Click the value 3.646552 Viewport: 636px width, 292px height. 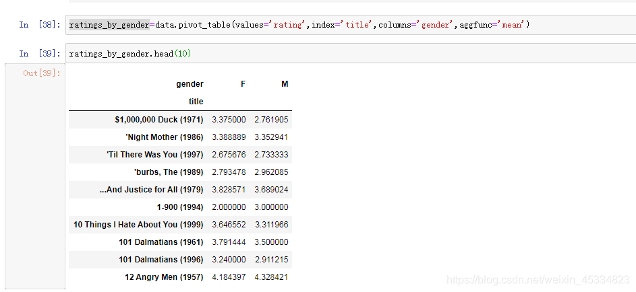coord(229,225)
